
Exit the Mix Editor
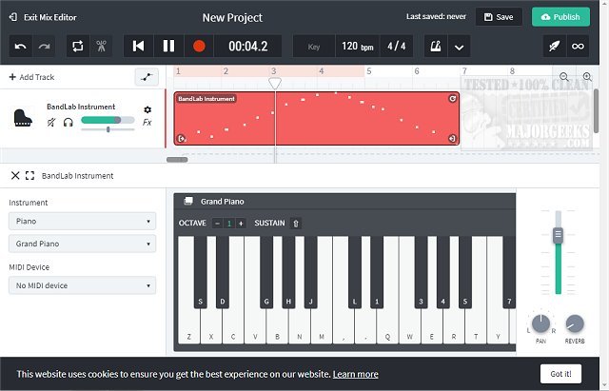point(43,17)
